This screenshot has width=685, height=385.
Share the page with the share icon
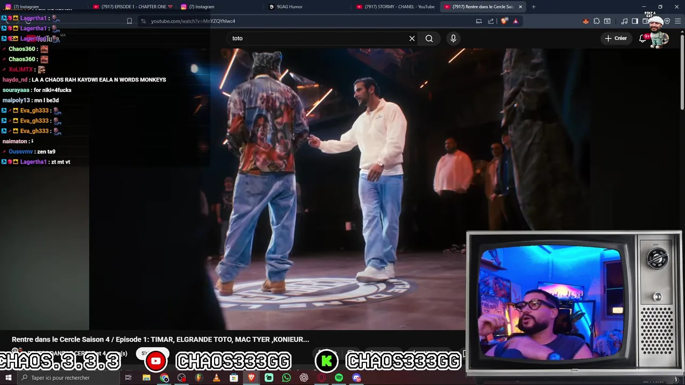(491, 21)
